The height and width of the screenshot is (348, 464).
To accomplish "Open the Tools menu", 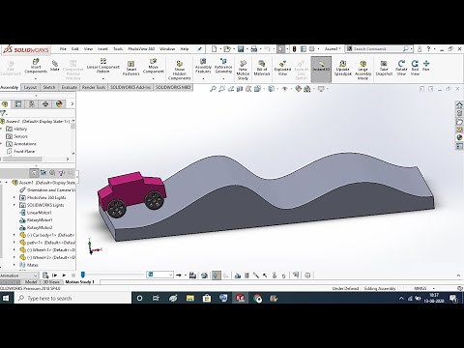I will click(118, 49).
